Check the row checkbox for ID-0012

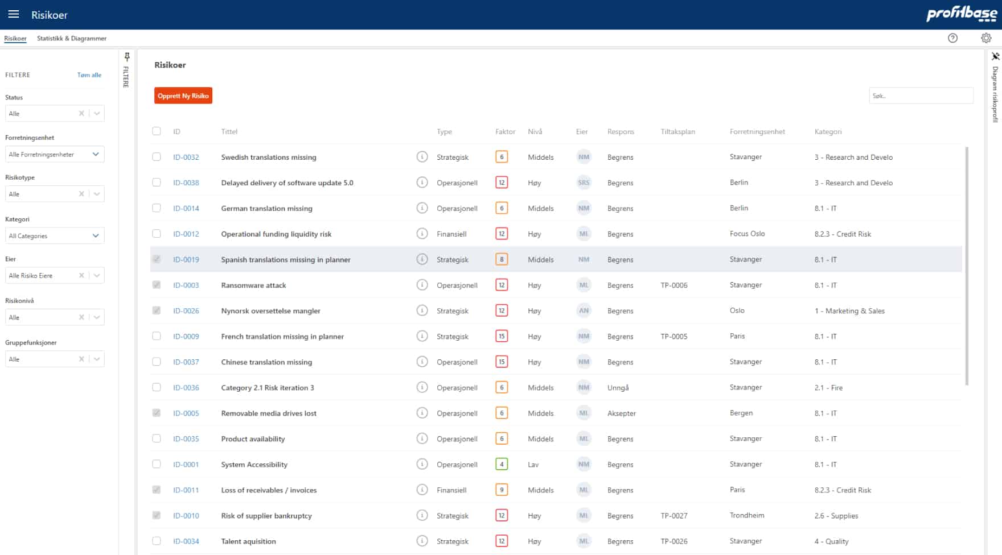click(157, 233)
